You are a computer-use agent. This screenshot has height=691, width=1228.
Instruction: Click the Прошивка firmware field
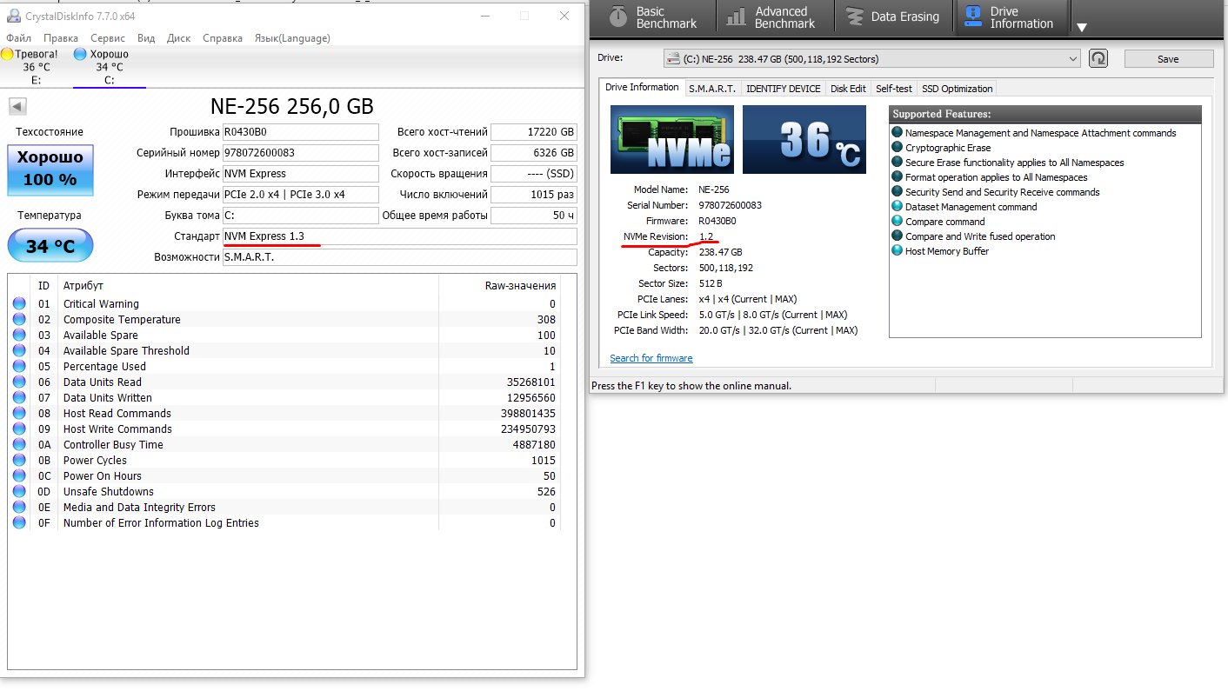tap(301, 132)
